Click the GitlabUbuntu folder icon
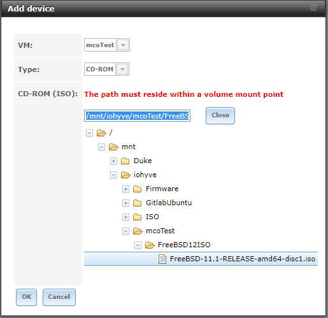Screen dimensions: 328x318 (x=138, y=203)
